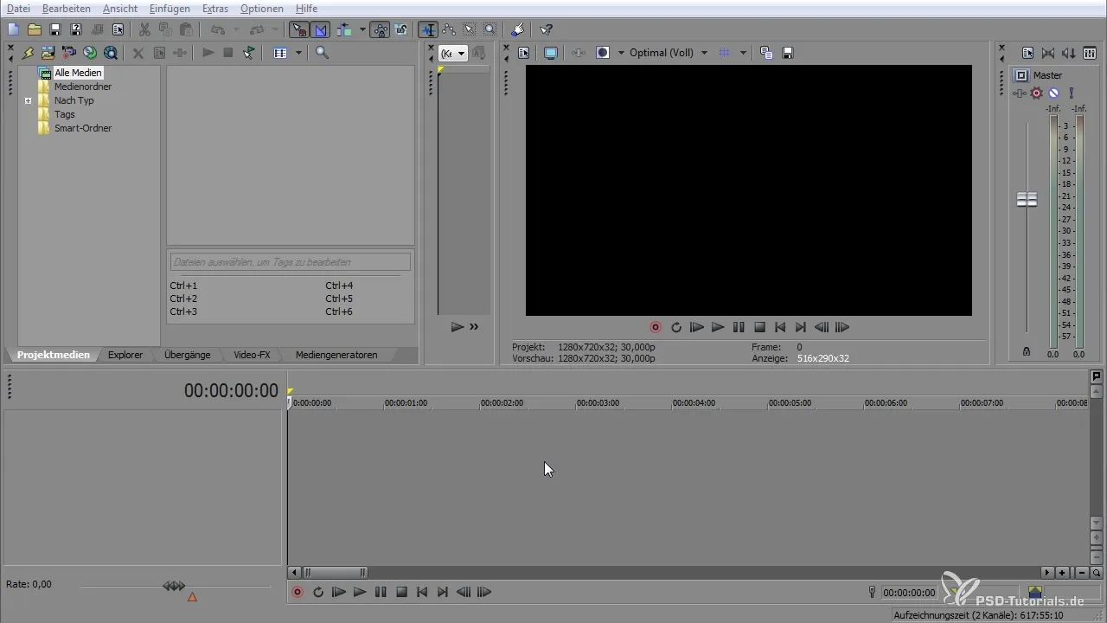This screenshot has height=623, width=1107.
Task: Open a project with the folder icon
Action: click(35, 29)
